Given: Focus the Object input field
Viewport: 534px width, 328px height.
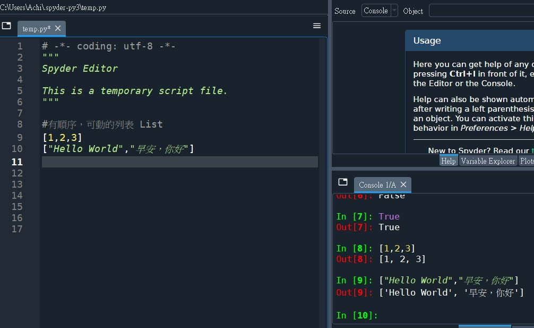Looking at the screenshot, I should click(x=481, y=11).
